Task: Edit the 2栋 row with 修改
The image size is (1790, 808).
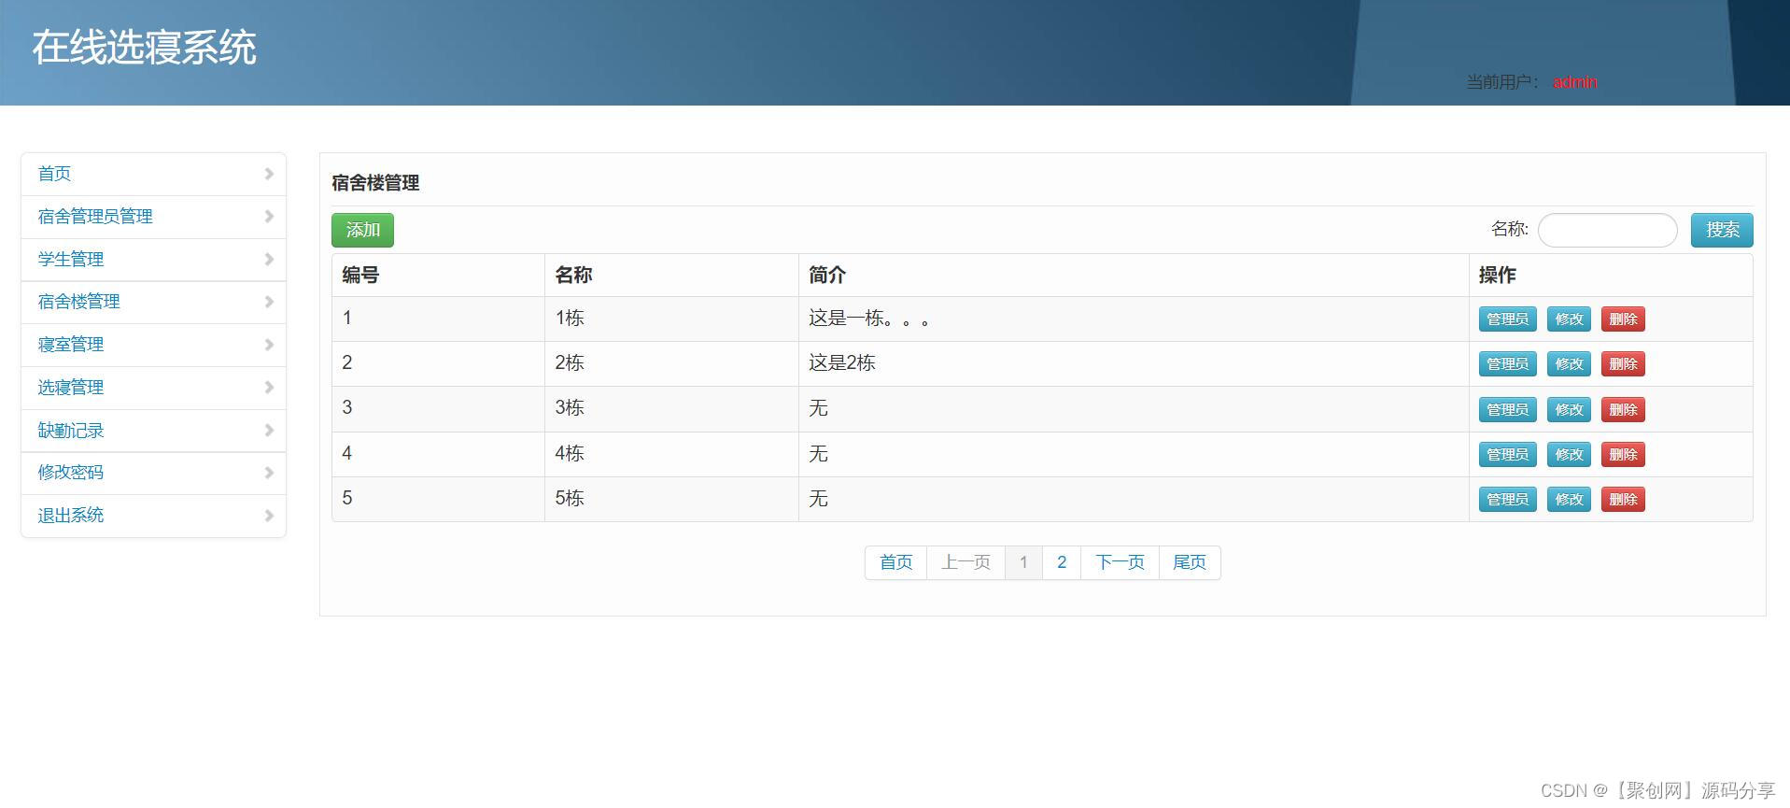Action: 1569,364
